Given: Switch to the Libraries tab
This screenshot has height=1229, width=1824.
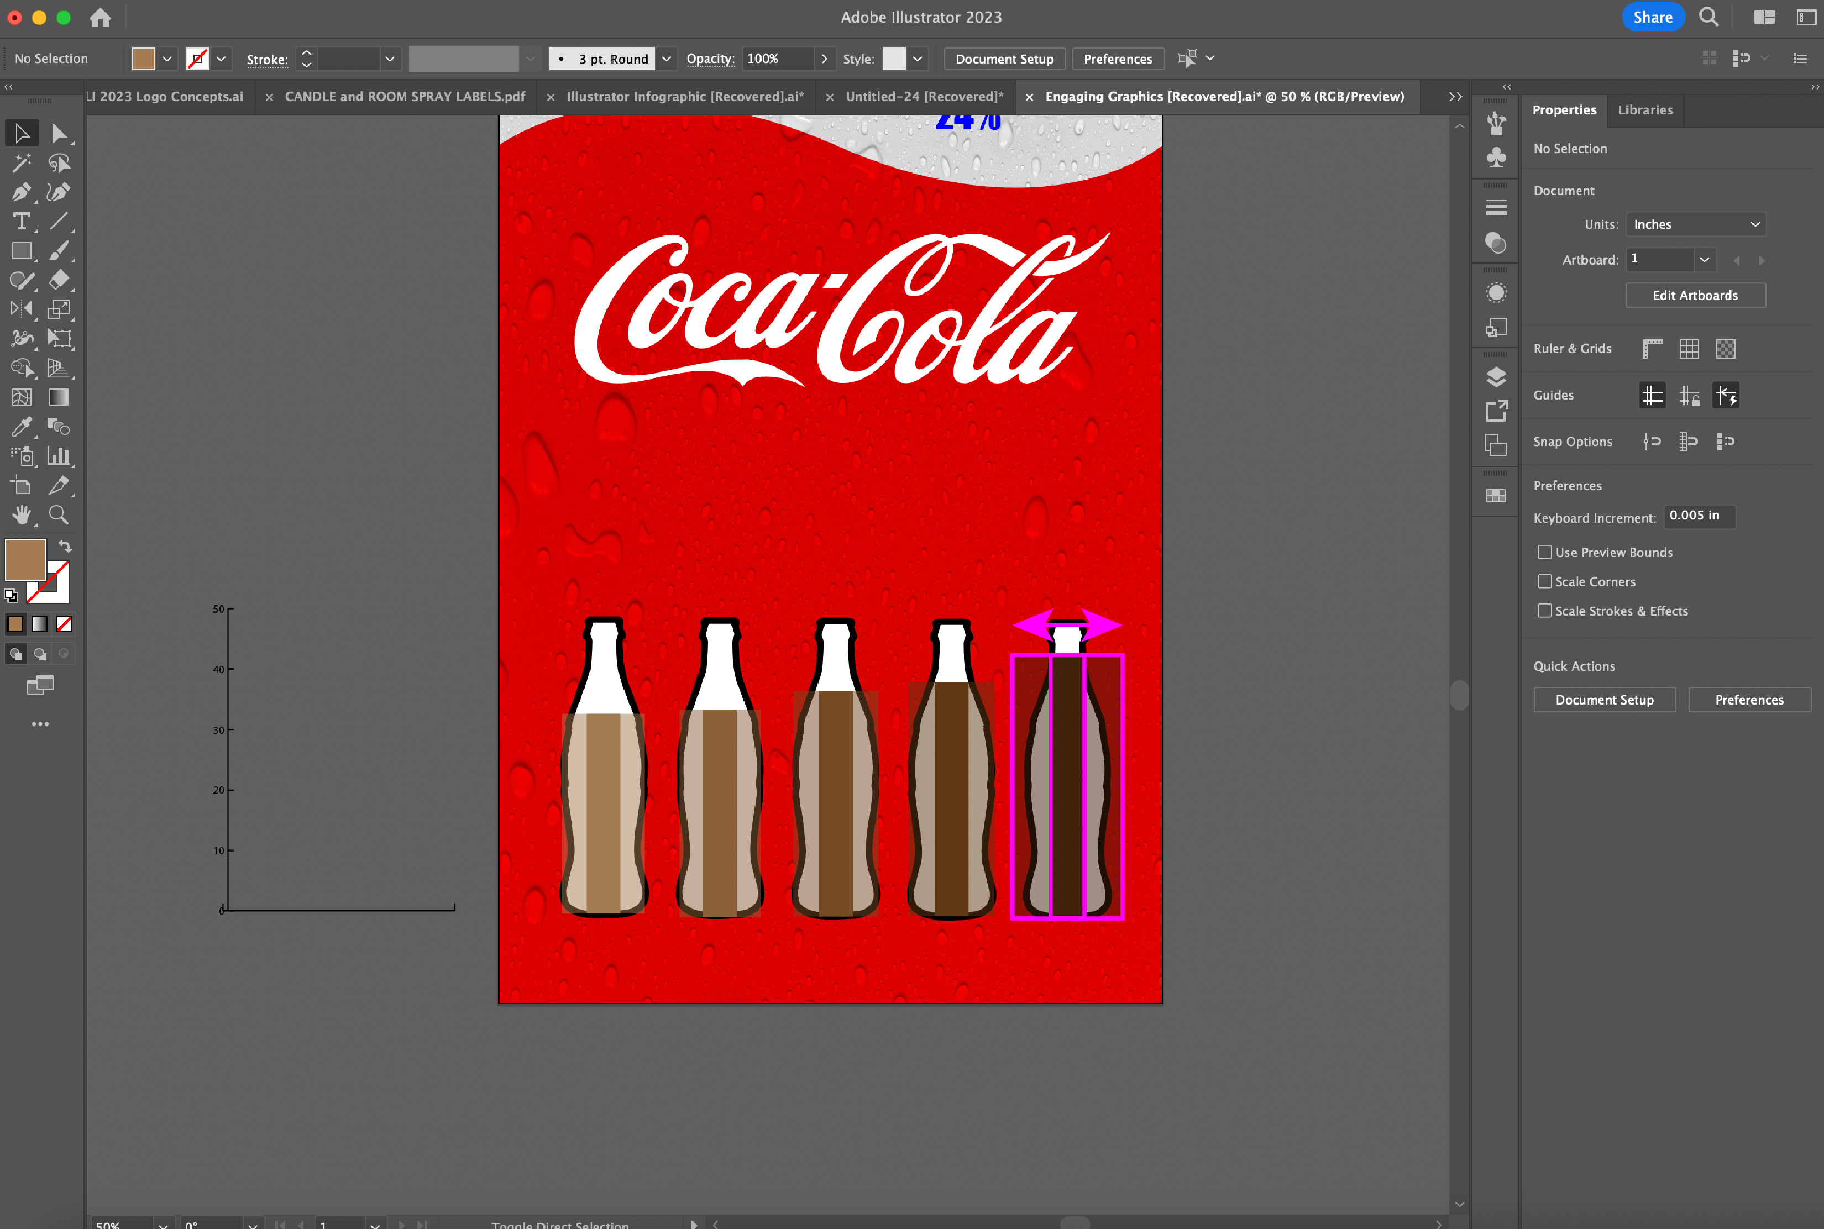Looking at the screenshot, I should [x=1644, y=110].
